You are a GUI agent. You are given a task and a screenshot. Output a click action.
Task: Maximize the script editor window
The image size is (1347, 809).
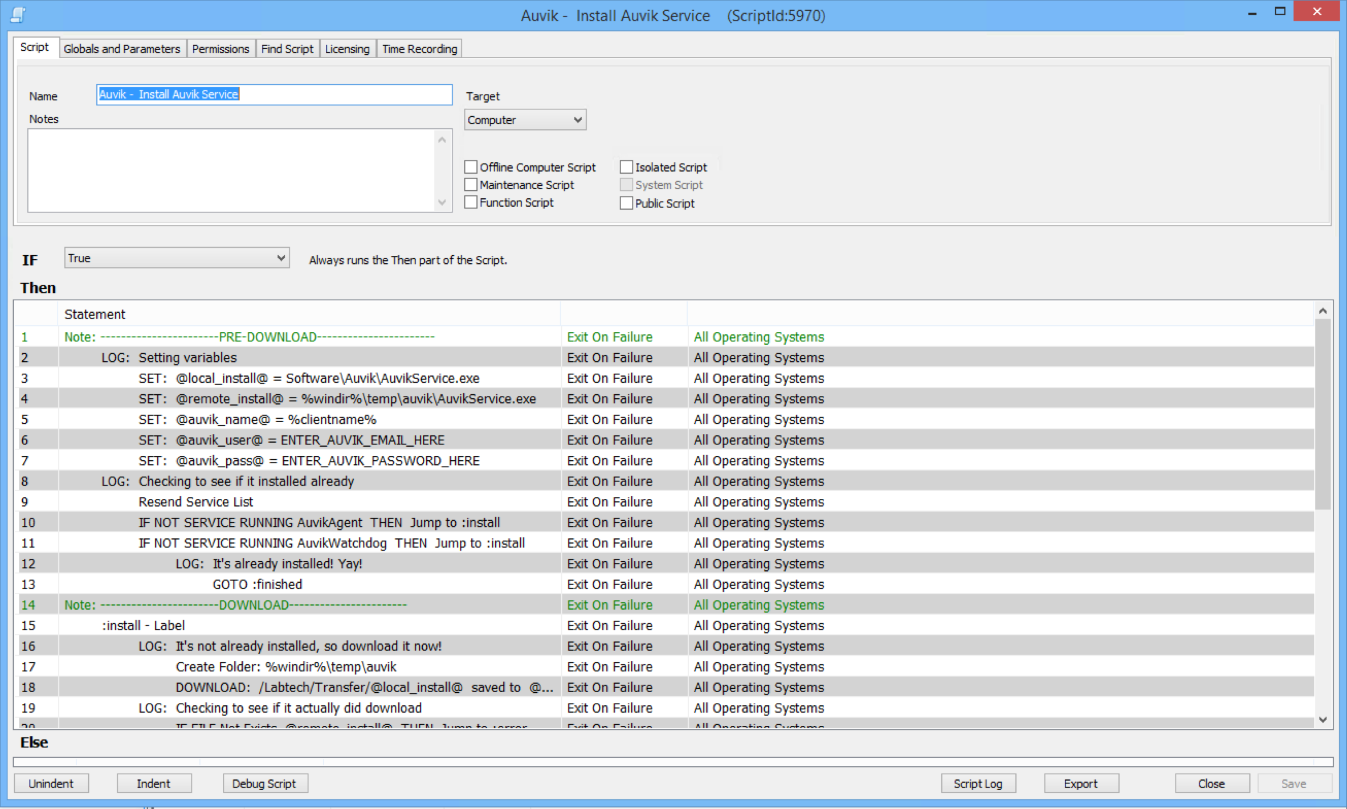(x=1280, y=11)
